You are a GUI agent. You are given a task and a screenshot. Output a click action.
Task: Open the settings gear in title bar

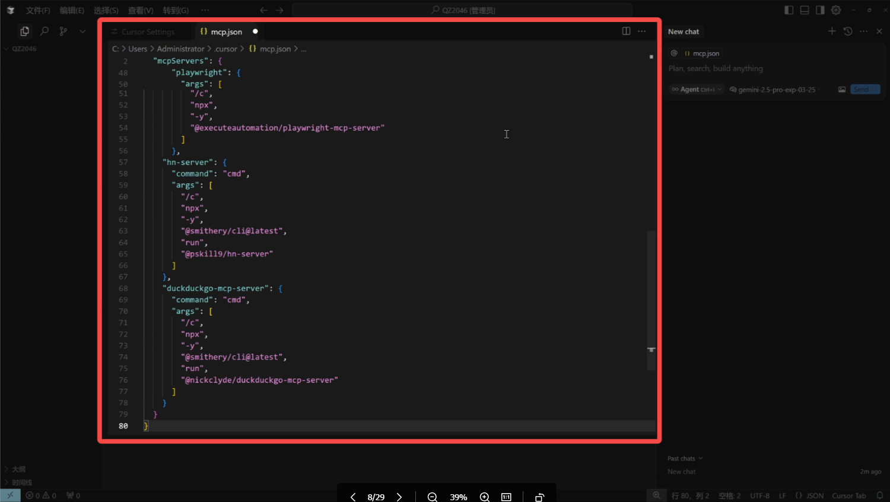pos(836,10)
